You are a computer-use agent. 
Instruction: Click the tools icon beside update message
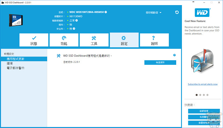[x=58, y=56]
